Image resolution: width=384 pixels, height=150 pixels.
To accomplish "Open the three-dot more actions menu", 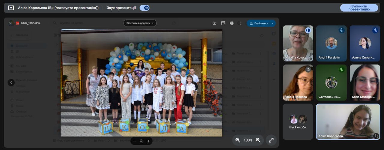I will click(x=240, y=23).
